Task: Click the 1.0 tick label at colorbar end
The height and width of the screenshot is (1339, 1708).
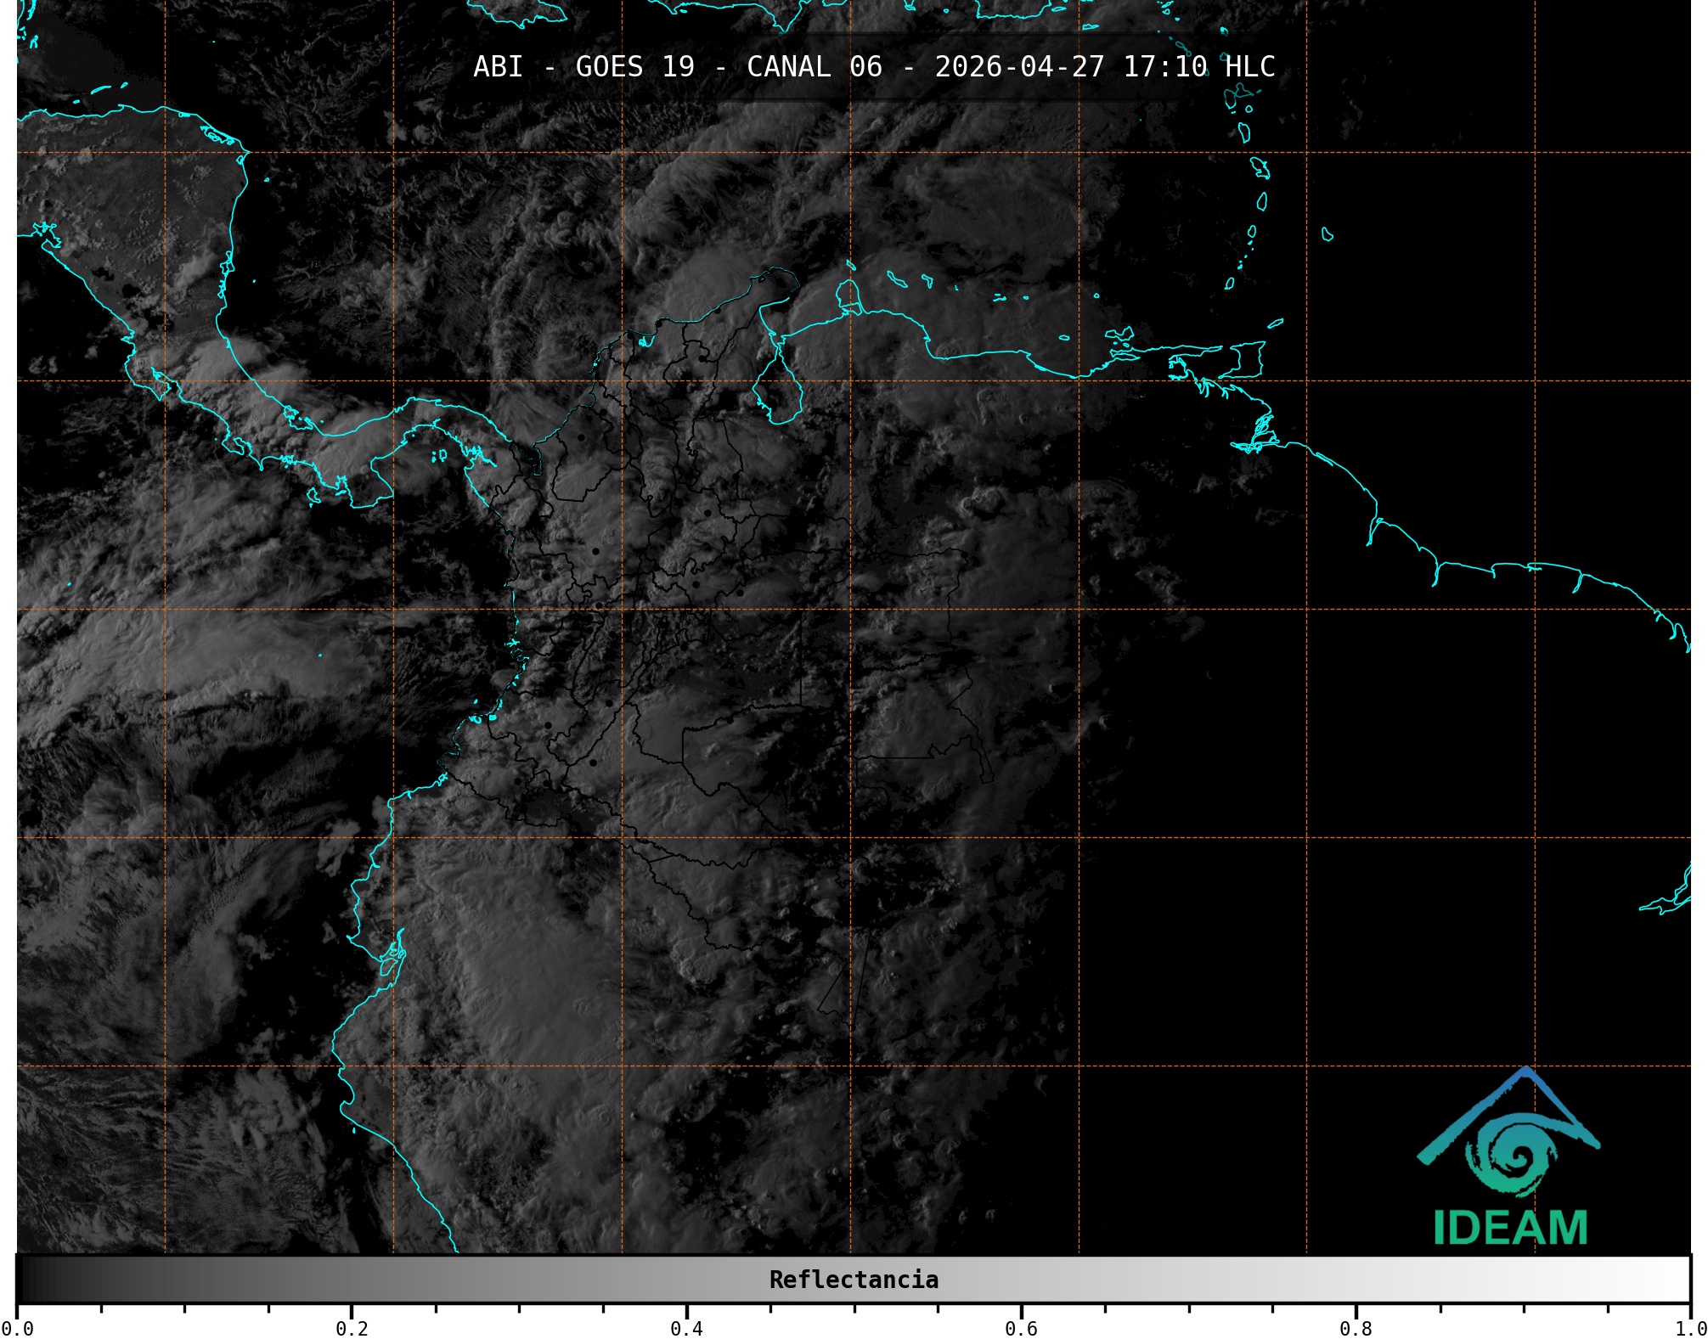Action: [x=1690, y=1328]
